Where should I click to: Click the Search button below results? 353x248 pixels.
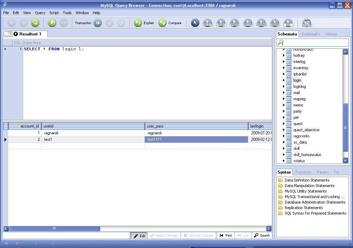262,236
